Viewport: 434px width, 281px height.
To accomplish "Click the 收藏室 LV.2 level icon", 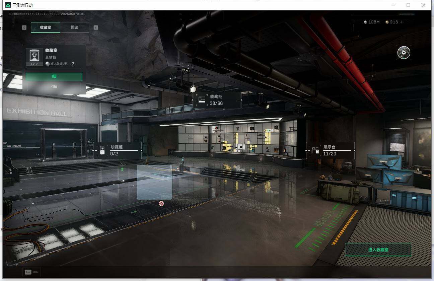I will pyautogui.click(x=34, y=57).
